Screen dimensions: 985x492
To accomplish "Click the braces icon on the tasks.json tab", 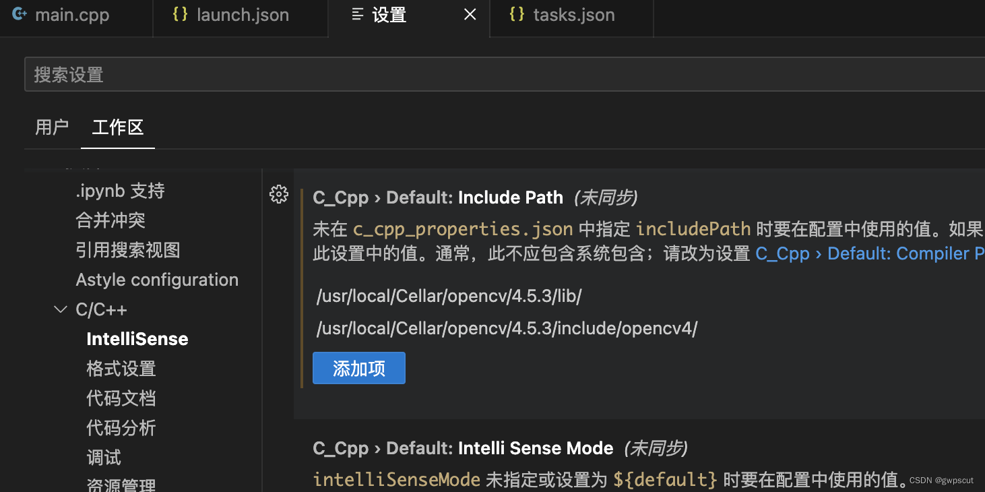I will (x=516, y=14).
